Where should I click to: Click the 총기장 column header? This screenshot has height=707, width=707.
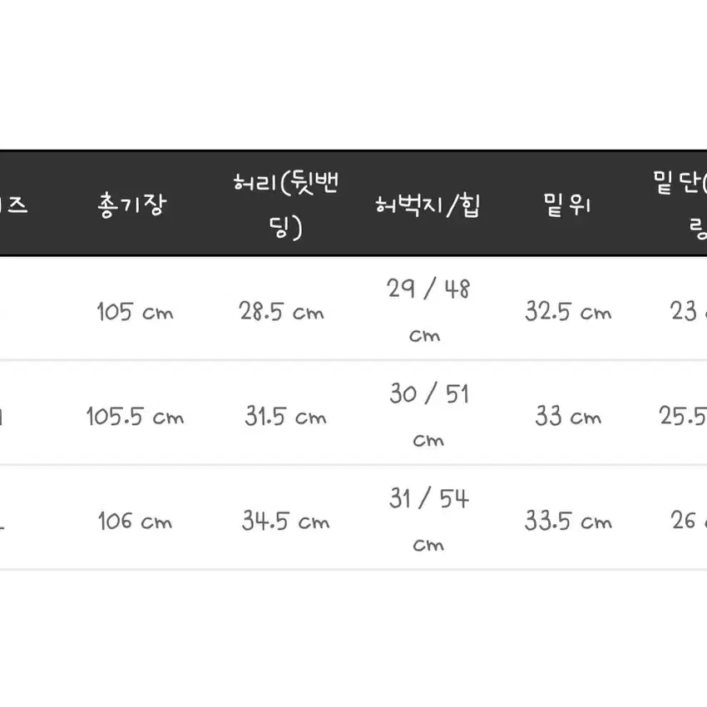click(x=132, y=205)
